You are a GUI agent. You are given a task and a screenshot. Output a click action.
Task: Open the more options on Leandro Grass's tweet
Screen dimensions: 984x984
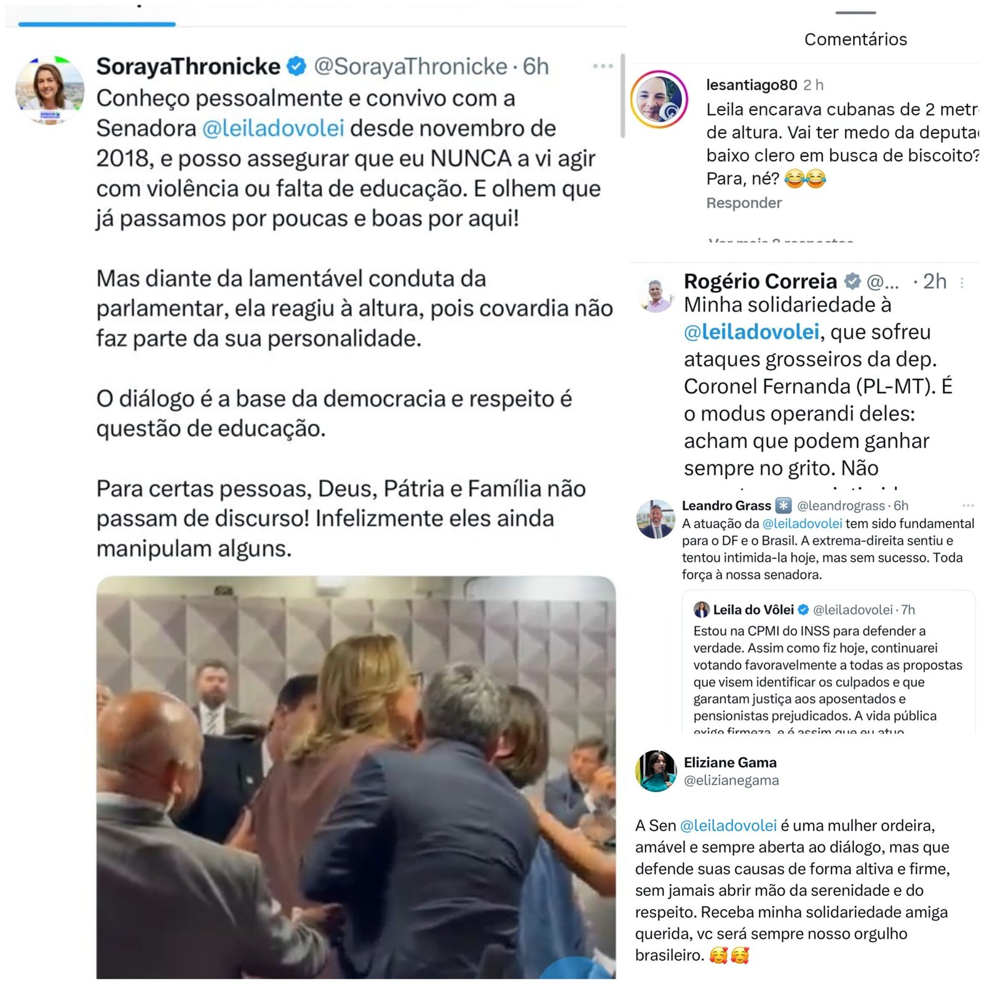tap(968, 506)
